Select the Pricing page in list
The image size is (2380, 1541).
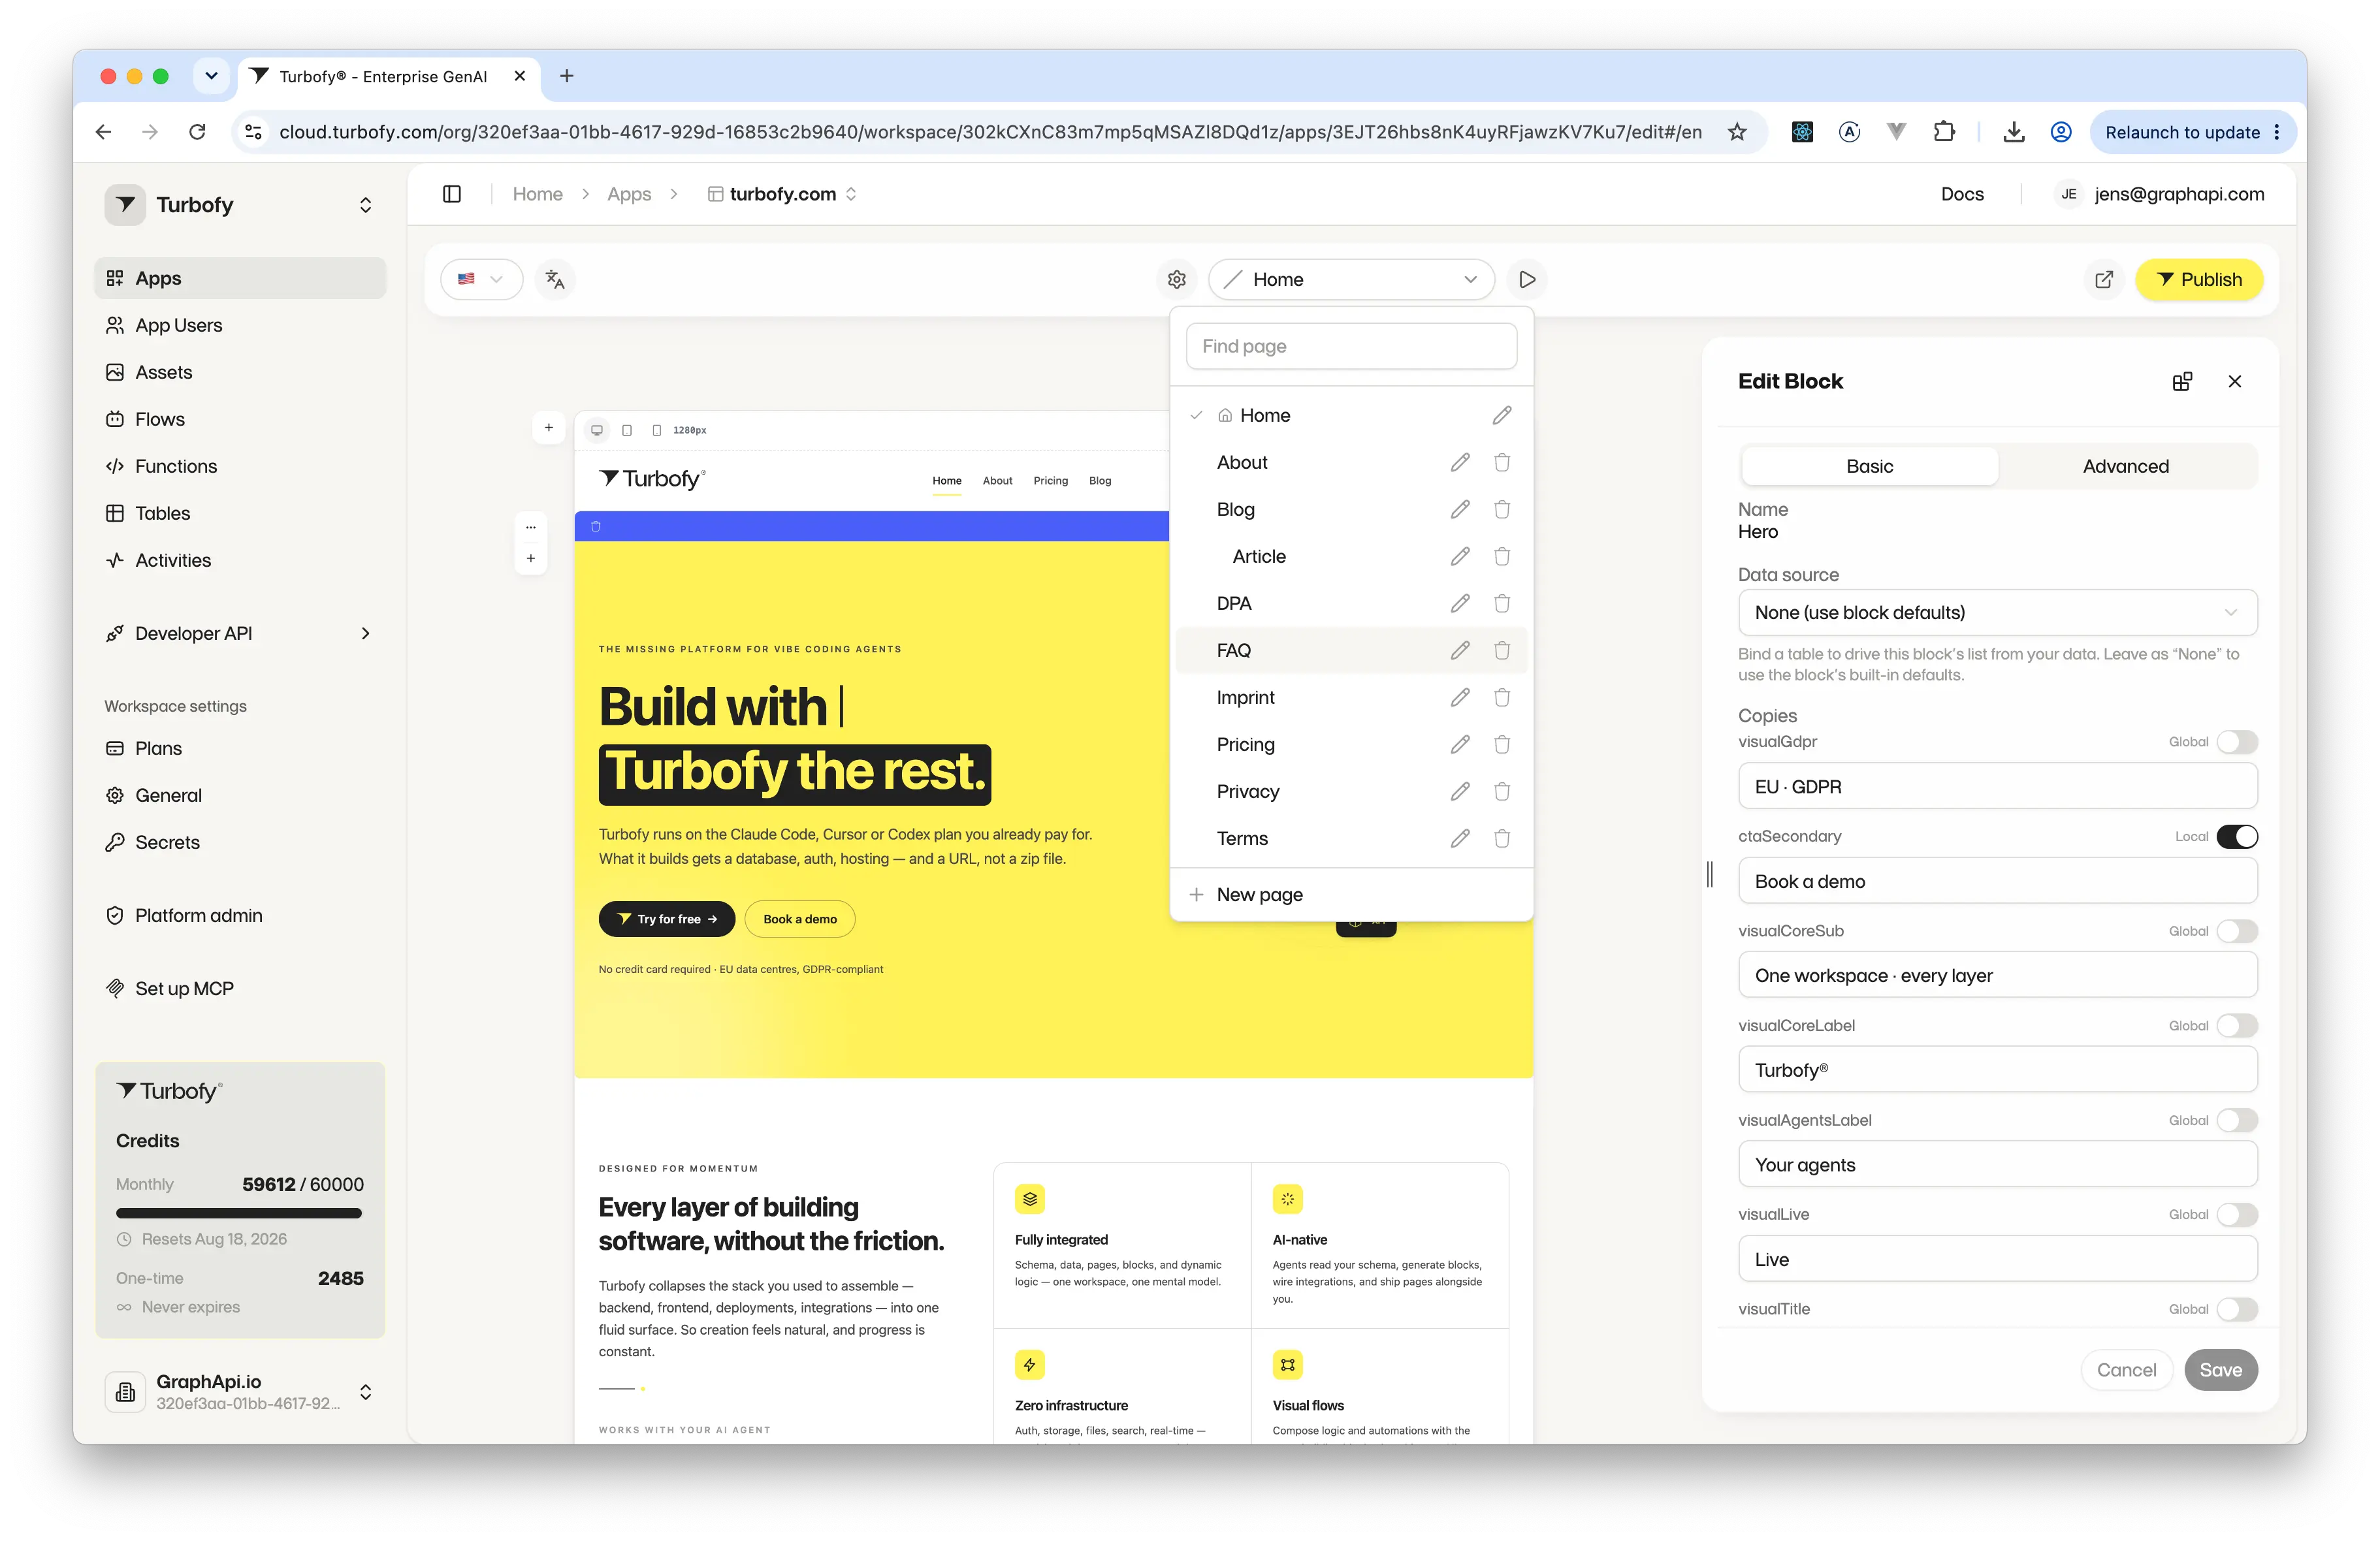1245,744
